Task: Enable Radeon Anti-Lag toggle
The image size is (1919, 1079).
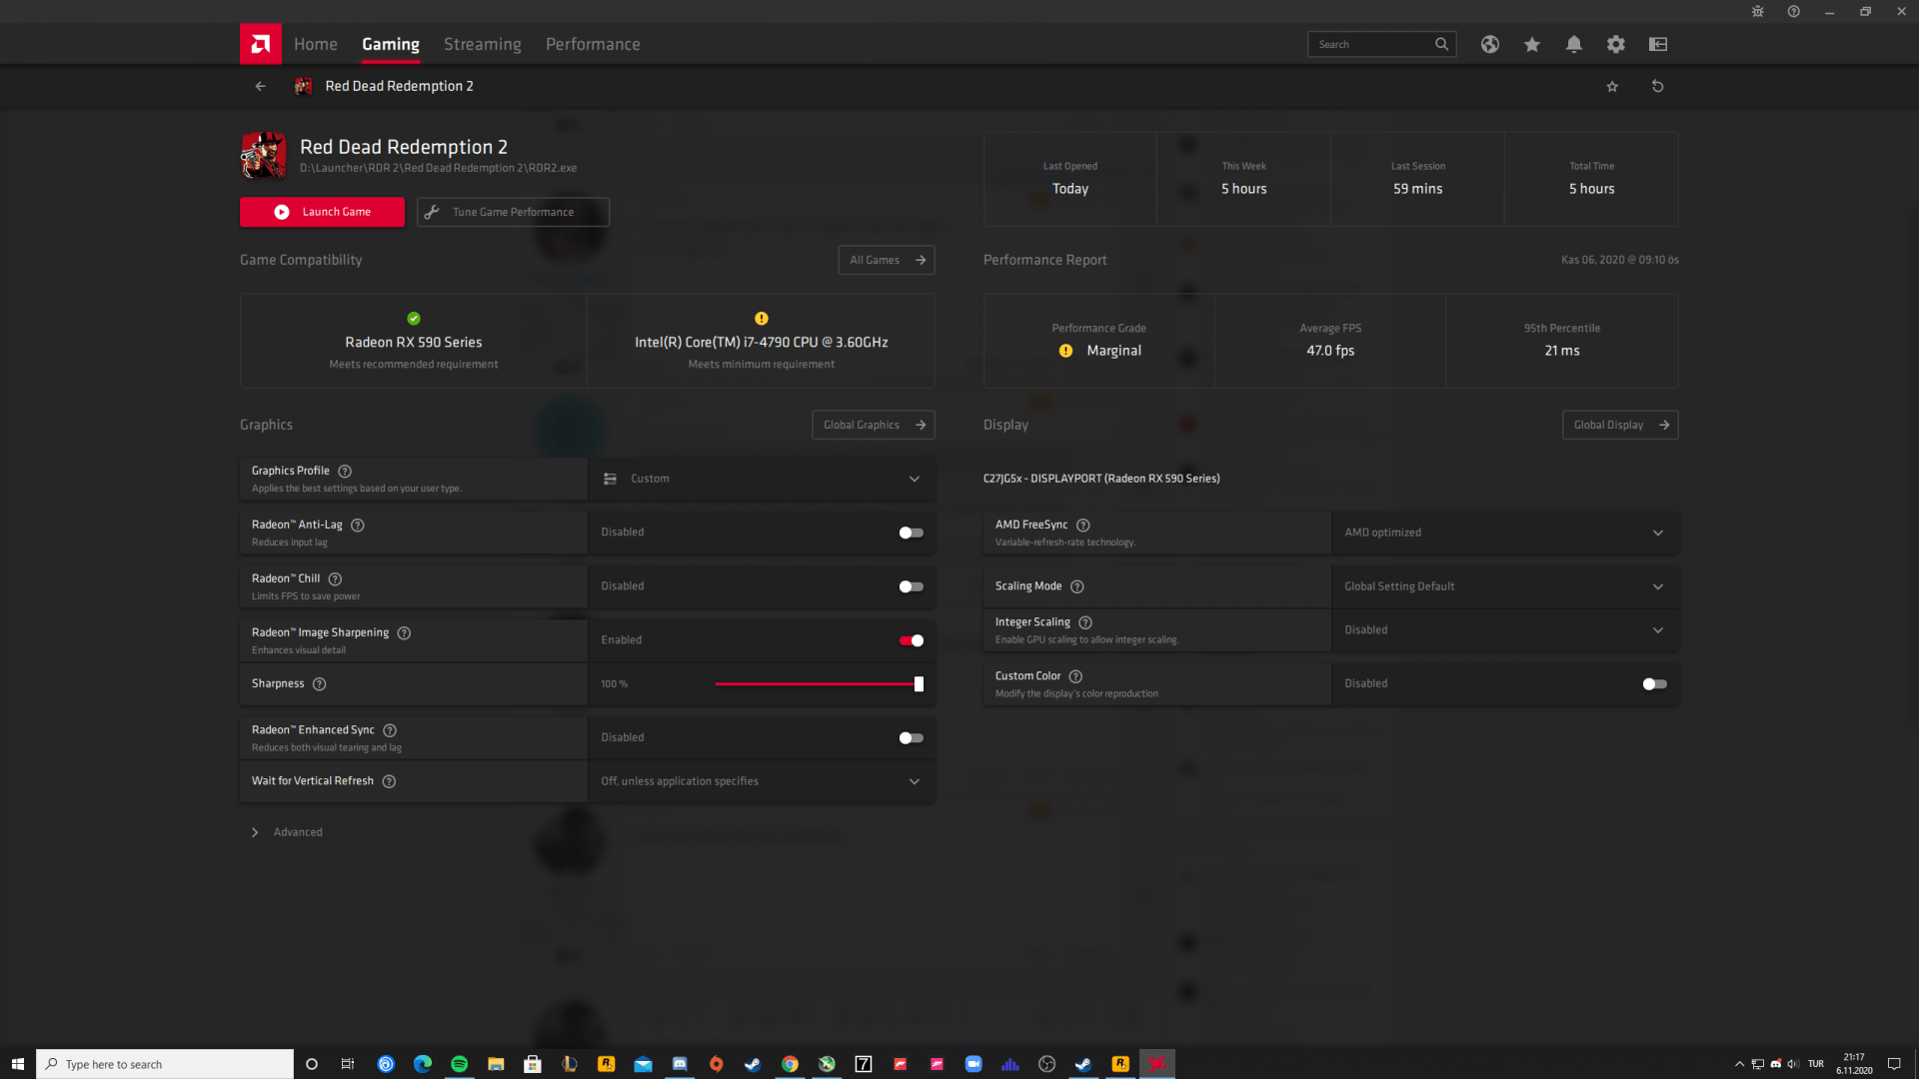Action: 911,533
